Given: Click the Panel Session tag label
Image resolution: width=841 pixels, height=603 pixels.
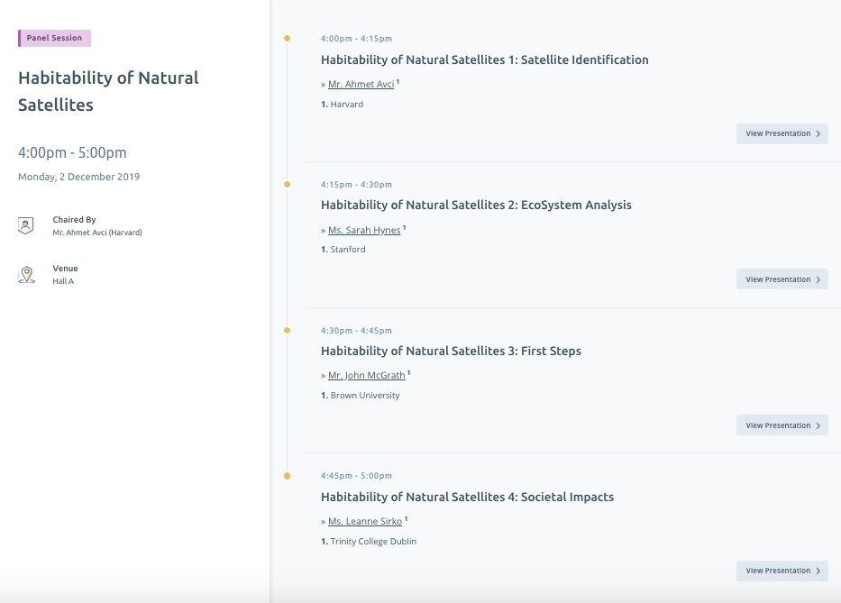Looking at the screenshot, I should click(x=54, y=38).
